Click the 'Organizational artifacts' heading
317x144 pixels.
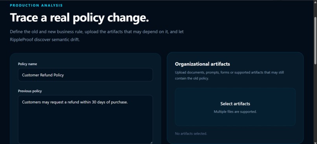pyautogui.click(x=203, y=64)
